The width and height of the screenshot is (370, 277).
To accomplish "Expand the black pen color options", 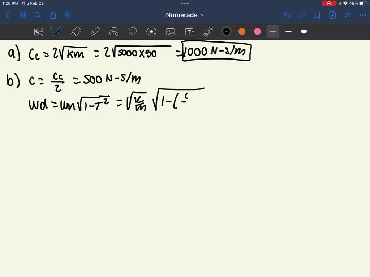I will pyautogui.click(x=227, y=32).
